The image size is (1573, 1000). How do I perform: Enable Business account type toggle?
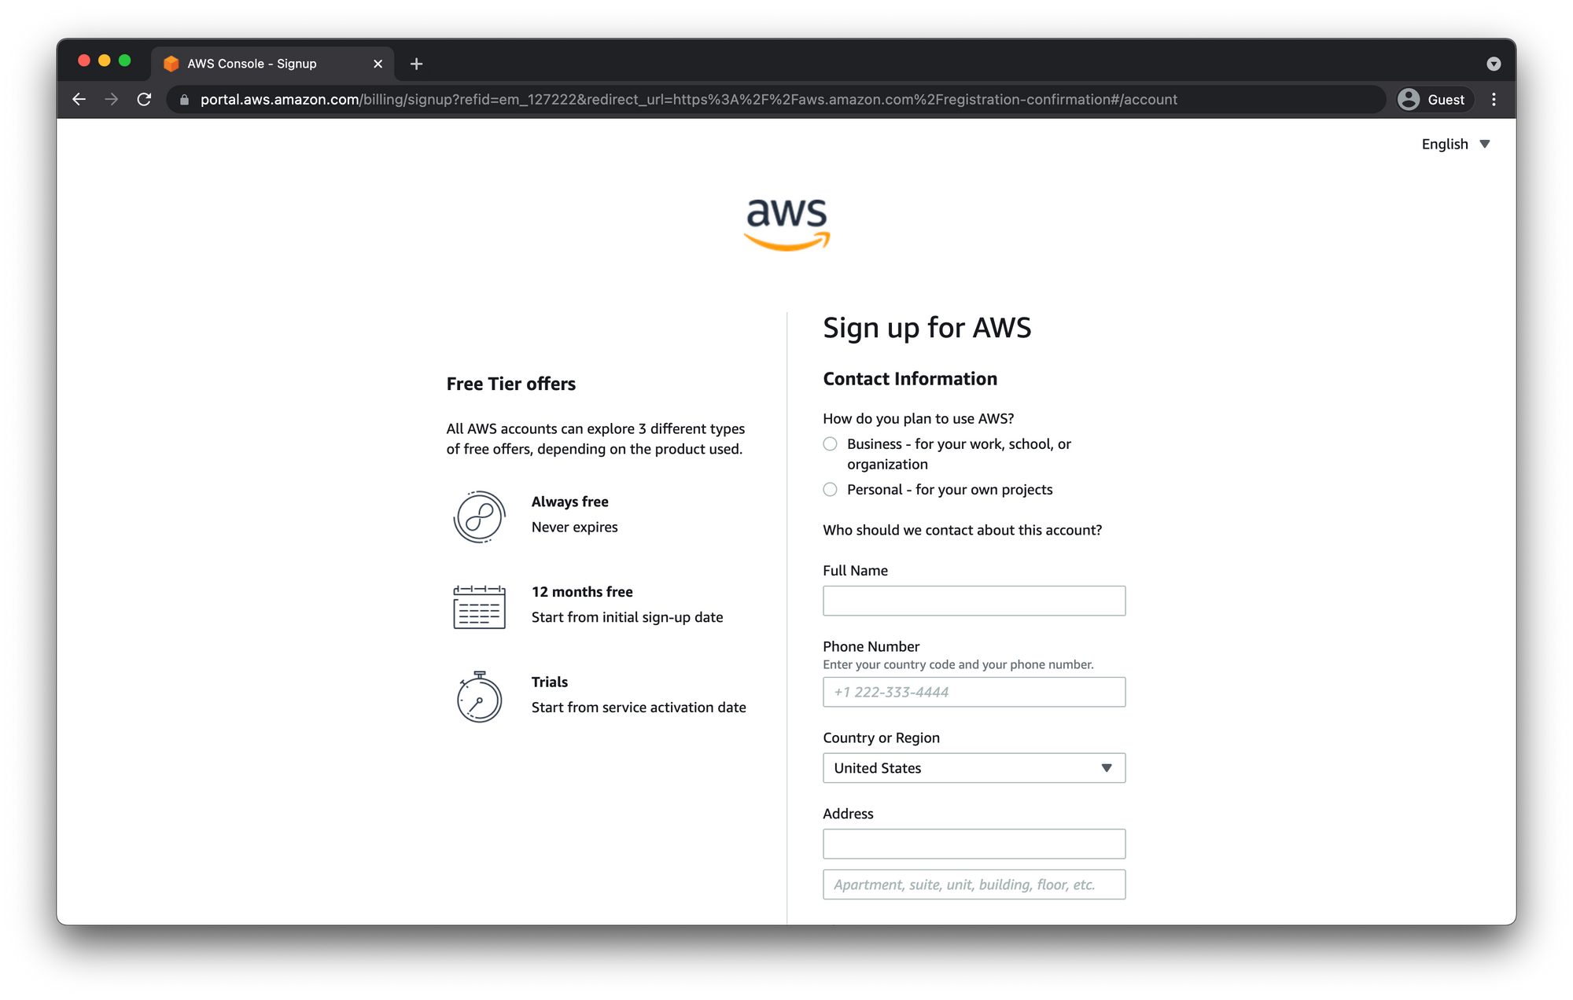pyautogui.click(x=829, y=443)
